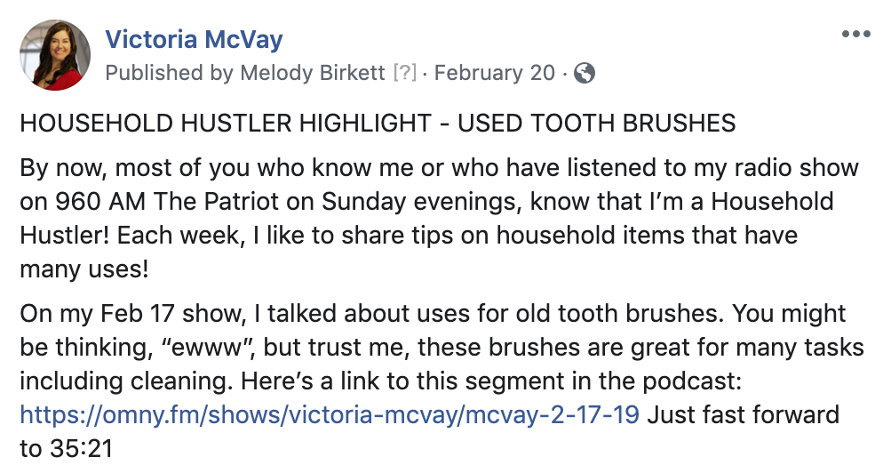
Task: Open Victoria McVay's profile picture
Action: pyautogui.click(x=55, y=55)
